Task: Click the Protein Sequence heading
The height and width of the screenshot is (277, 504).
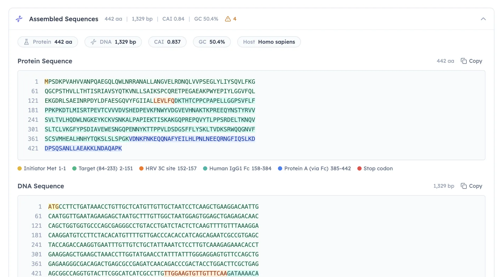Action: coord(45,61)
